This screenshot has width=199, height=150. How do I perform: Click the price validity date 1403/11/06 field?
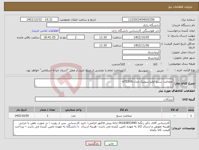point(141,45)
